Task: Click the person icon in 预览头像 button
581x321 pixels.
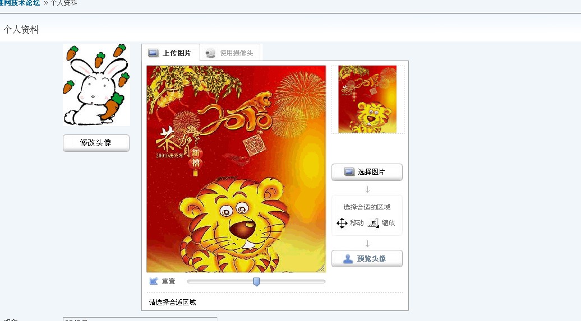Action: tap(348, 258)
